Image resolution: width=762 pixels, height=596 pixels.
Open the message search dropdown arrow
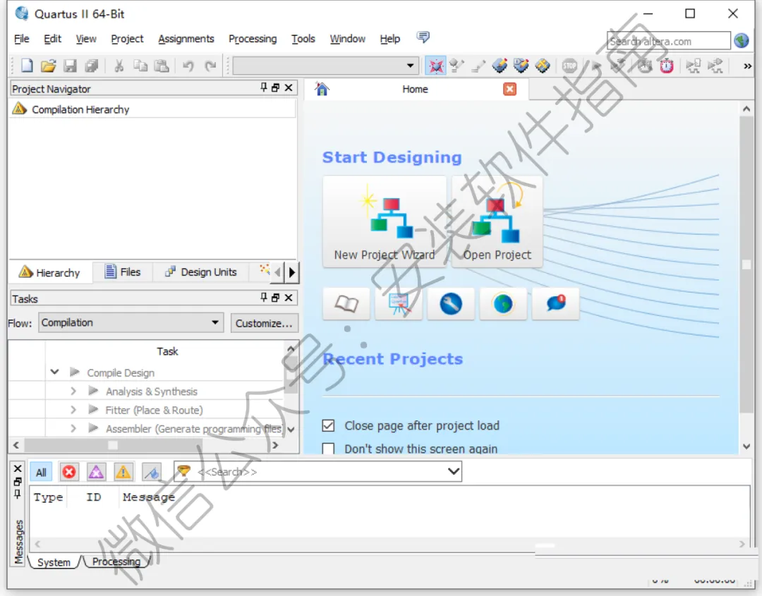pyautogui.click(x=453, y=471)
